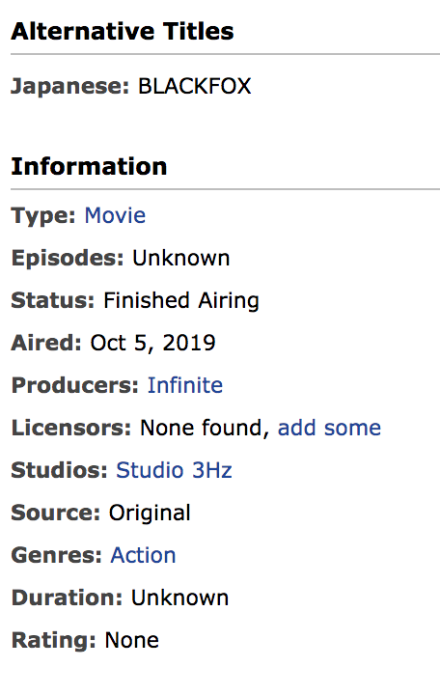Click the Producers label
Image resolution: width=440 pixels, height=695 pixels.
[x=75, y=385]
